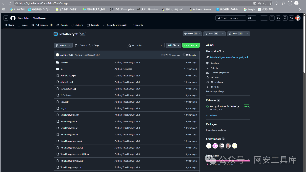Switch to the Code tab

point(9,25)
